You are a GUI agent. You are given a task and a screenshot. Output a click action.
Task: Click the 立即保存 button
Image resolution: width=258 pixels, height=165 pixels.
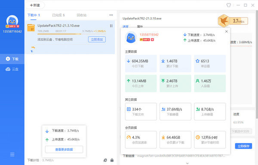[243, 146]
